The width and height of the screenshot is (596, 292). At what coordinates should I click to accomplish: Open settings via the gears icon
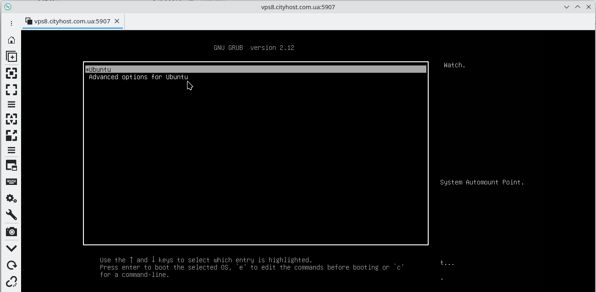tap(11, 199)
